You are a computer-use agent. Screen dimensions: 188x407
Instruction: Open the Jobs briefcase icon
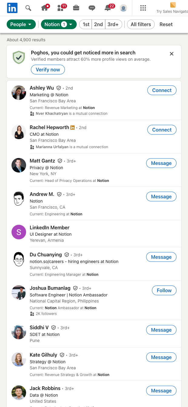[x=76, y=8]
